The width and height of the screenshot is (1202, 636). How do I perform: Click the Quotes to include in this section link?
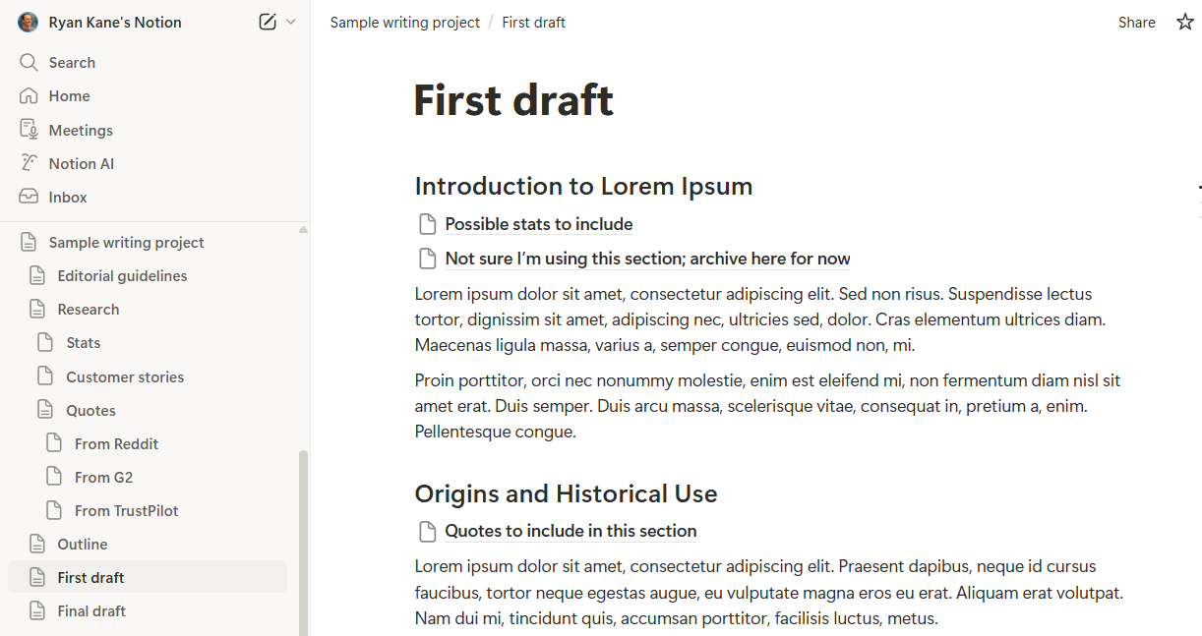point(571,531)
